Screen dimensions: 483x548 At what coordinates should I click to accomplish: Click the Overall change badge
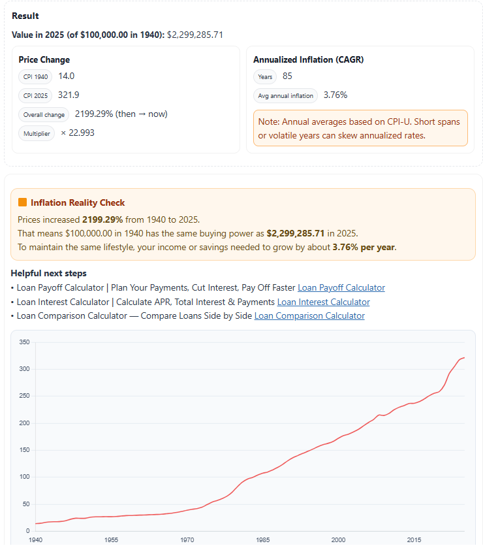click(x=45, y=114)
